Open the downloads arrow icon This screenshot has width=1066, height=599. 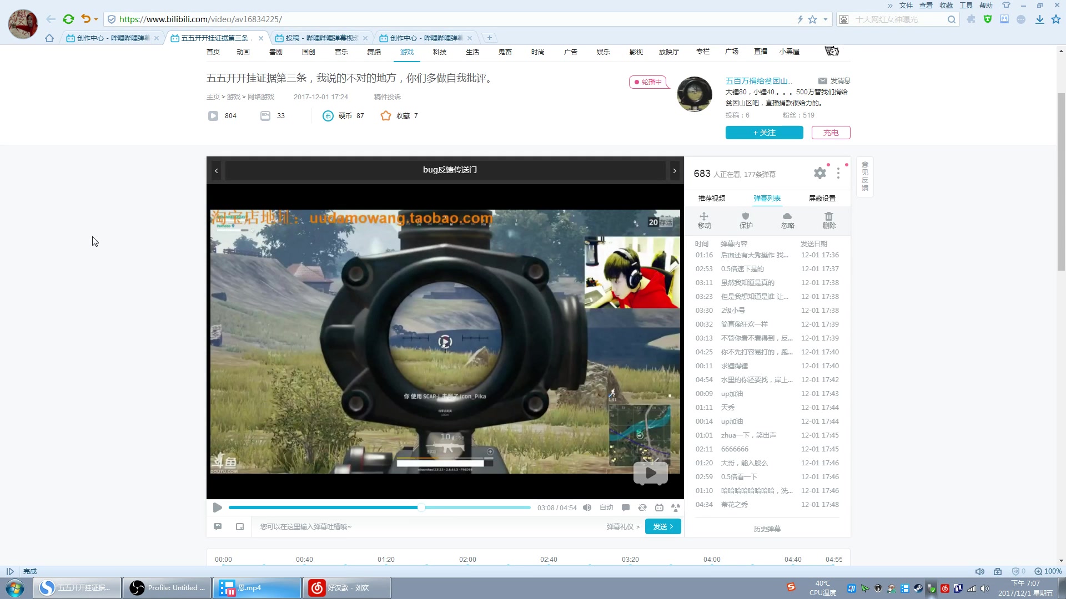[1039, 19]
